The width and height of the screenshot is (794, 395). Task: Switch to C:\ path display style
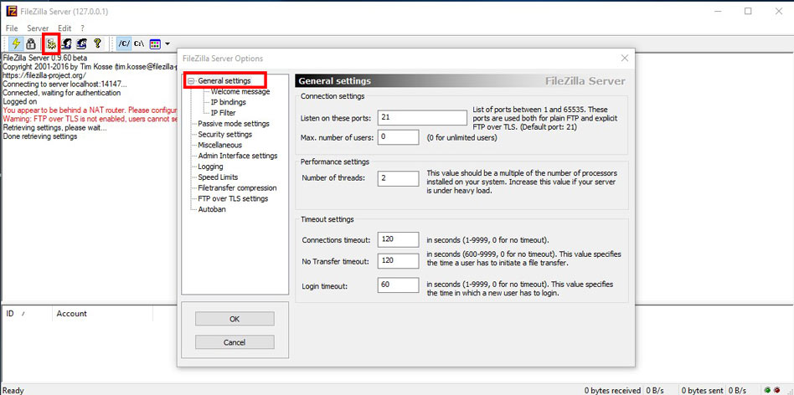(x=139, y=44)
